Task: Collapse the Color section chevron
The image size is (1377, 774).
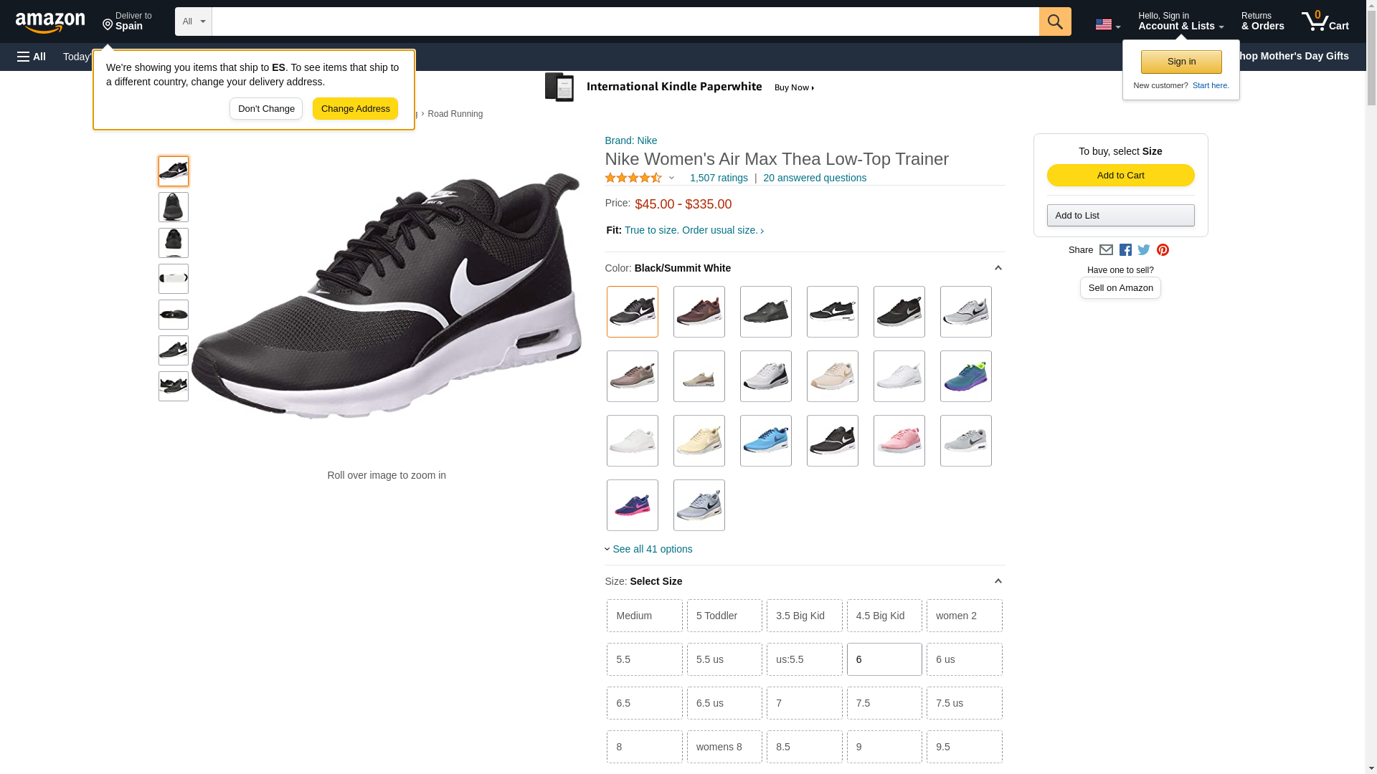Action: pyautogui.click(x=998, y=268)
